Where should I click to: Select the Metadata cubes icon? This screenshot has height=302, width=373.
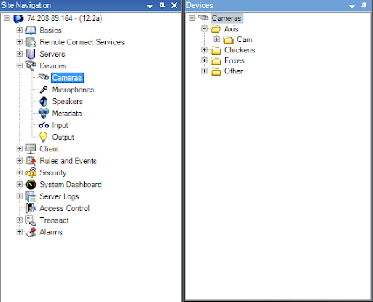coord(44,114)
